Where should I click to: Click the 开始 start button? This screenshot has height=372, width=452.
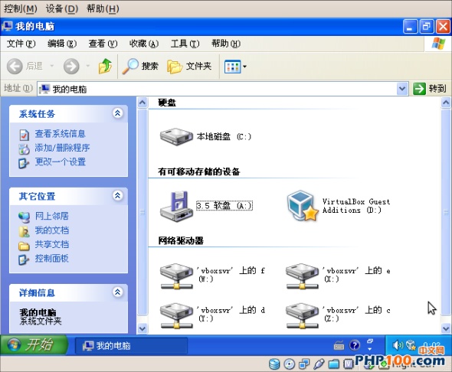coord(34,344)
